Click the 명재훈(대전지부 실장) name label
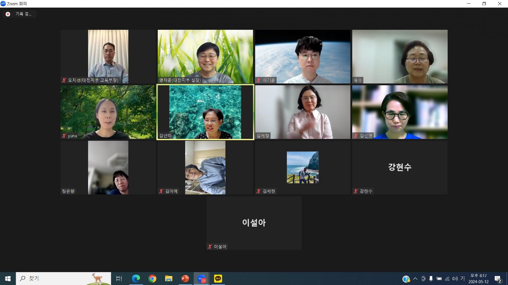The height and width of the screenshot is (285, 508). pyautogui.click(x=180, y=80)
